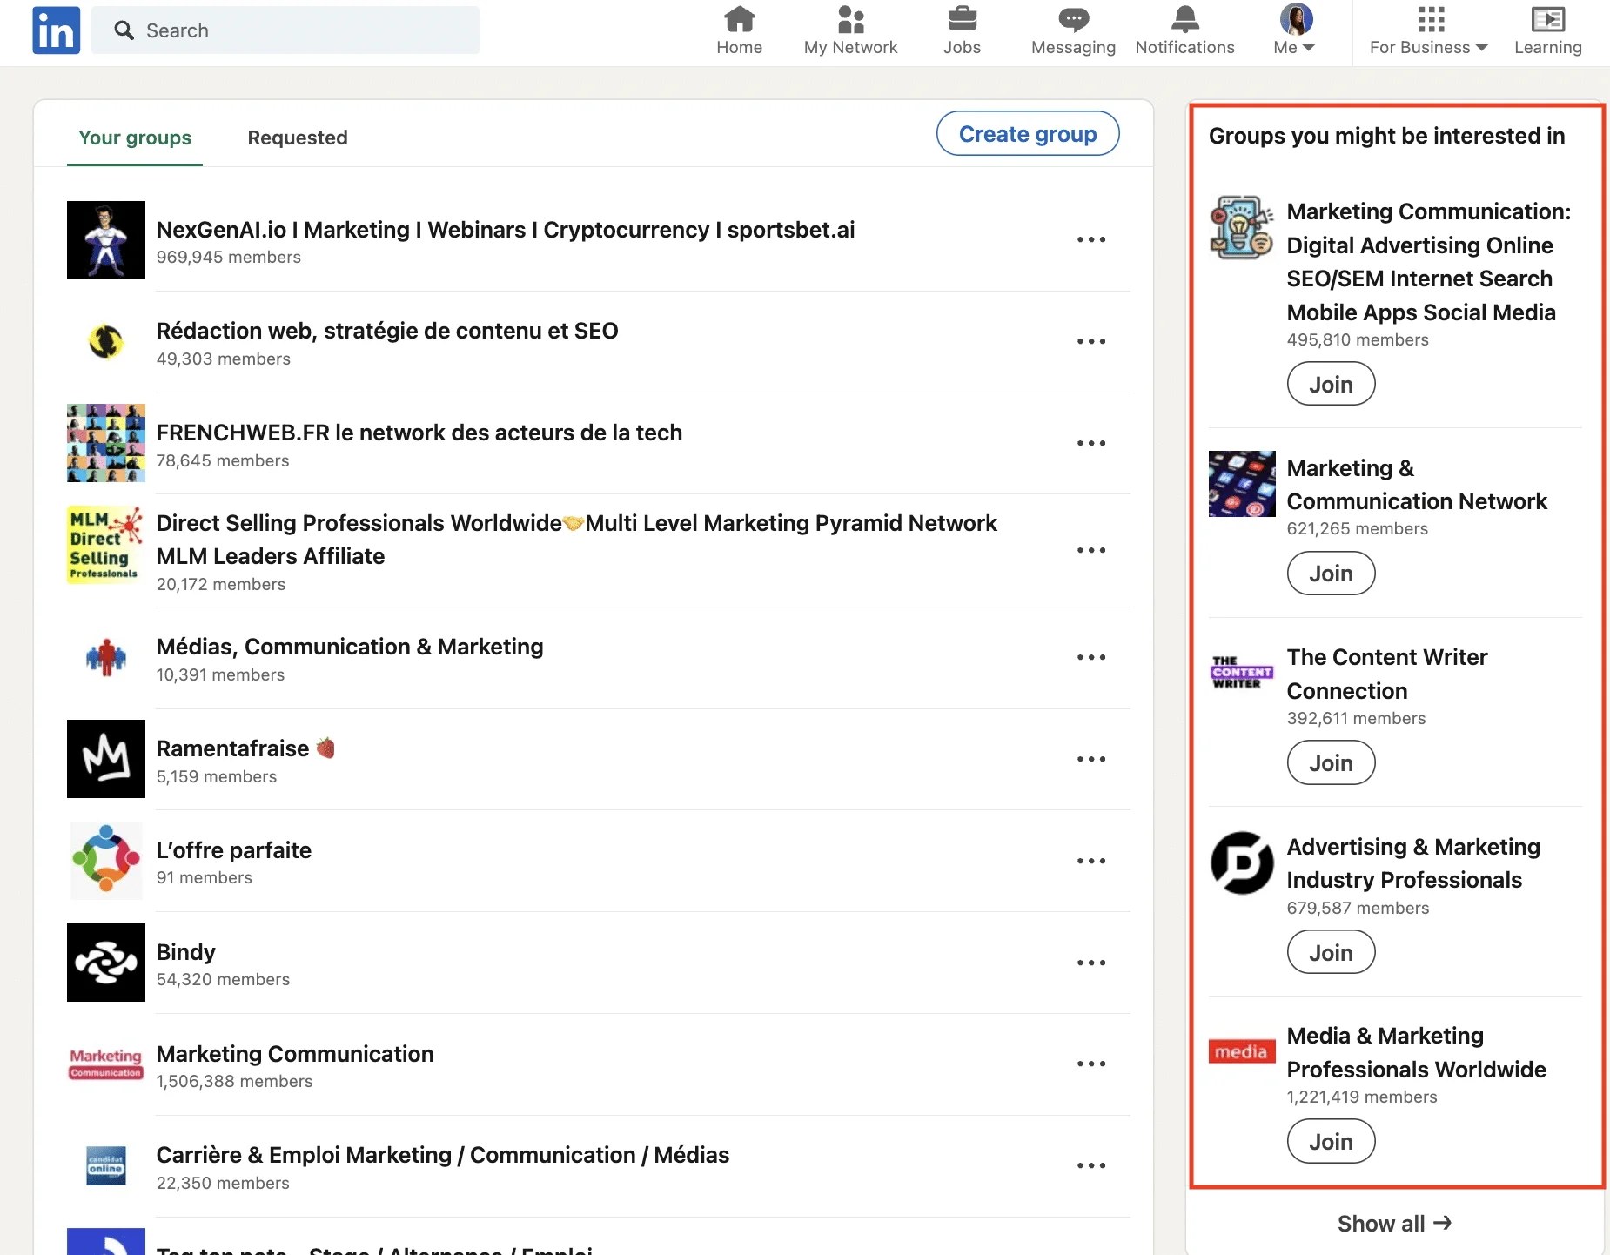The image size is (1610, 1255).
Task: Open options for Carrière & Emploi group
Action: tap(1091, 1165)
